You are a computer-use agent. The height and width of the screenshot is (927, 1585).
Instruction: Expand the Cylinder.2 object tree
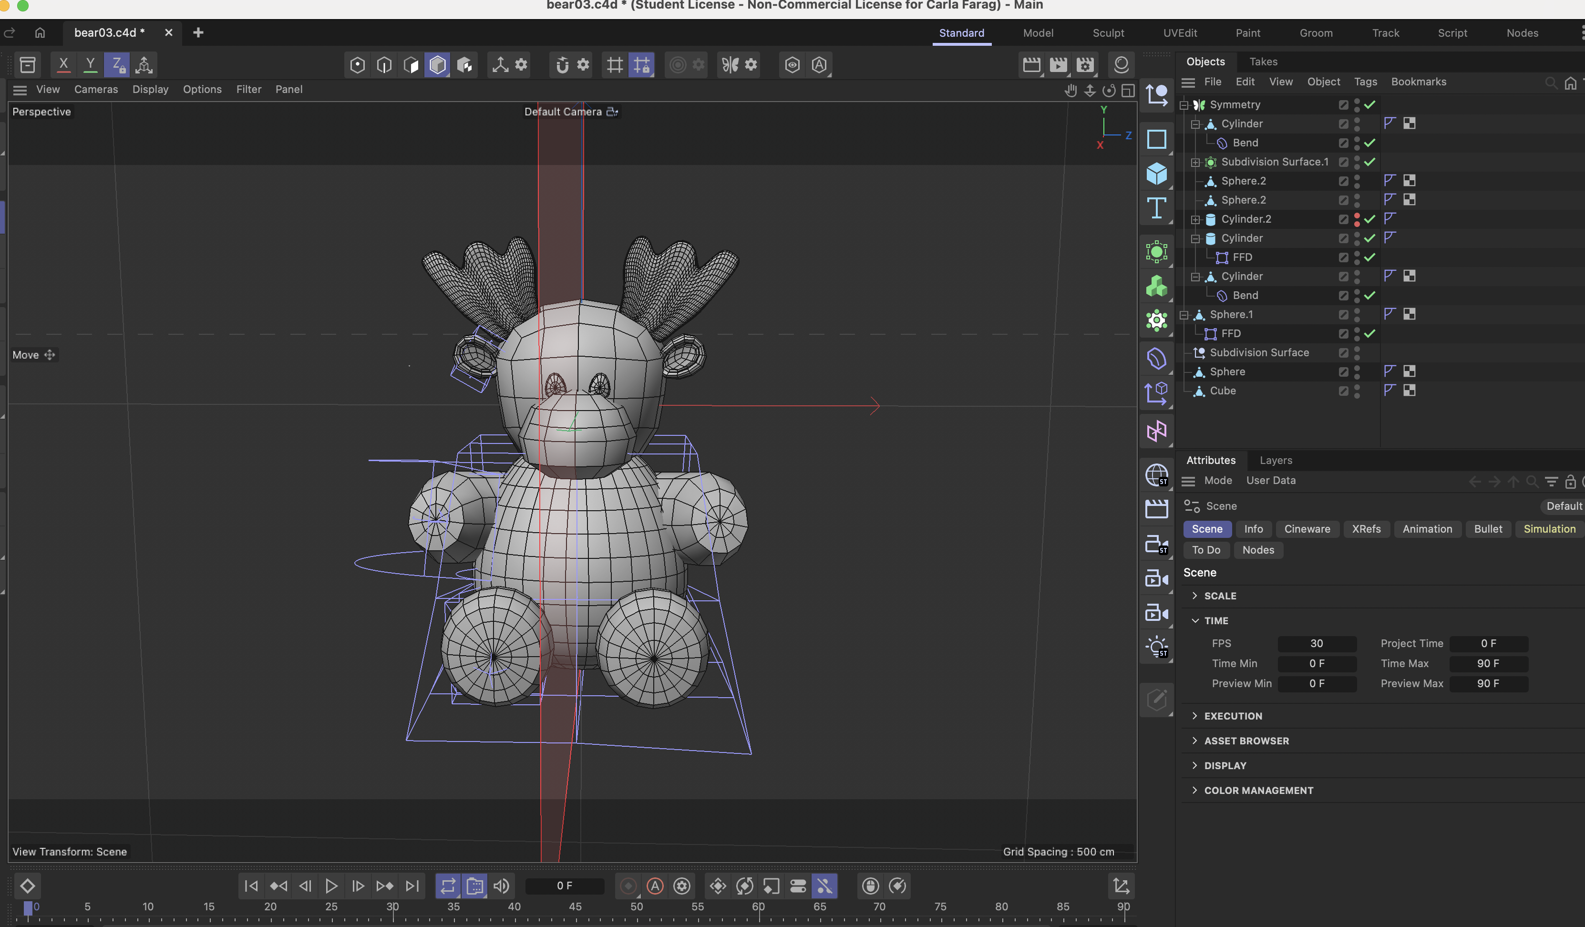pyautogui.click(x=1195, y=219)
